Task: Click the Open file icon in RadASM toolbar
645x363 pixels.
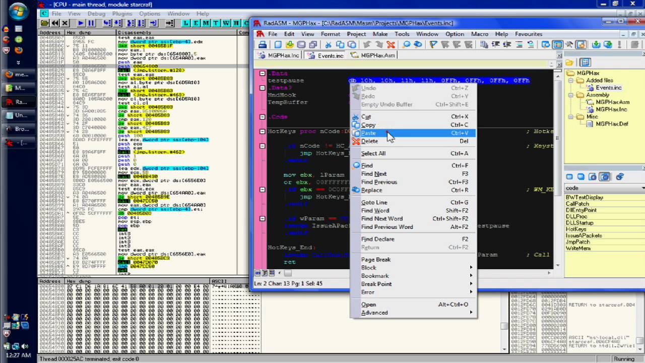Action: 290,44
